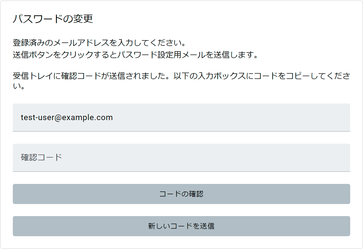Click the 確認コード placeholder text
Viewport: 363px width, 249px height.
coord(41,158)
